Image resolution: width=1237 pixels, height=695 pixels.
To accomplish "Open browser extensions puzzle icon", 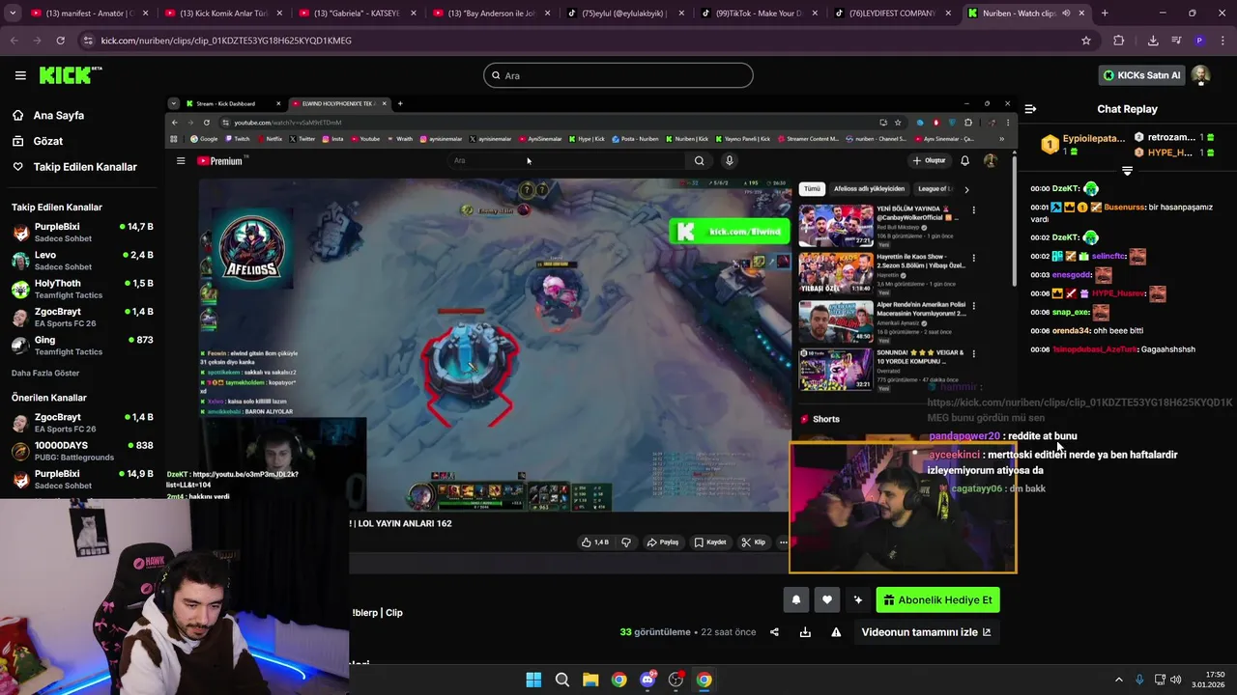I will click(1119, 41).
